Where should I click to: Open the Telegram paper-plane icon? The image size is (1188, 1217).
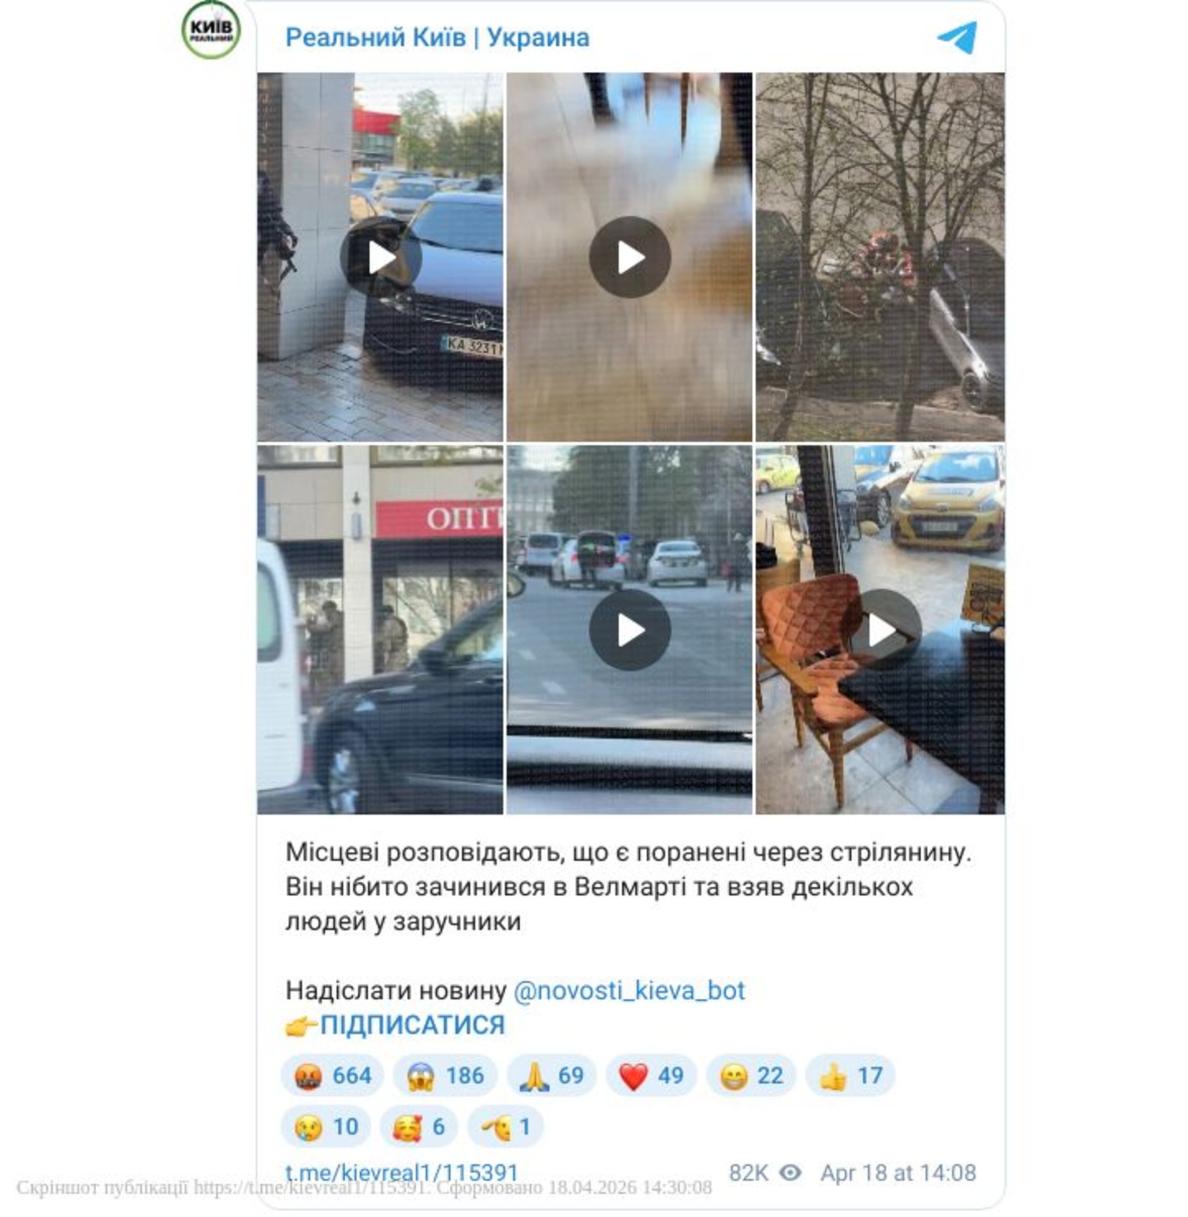click(x=957, y=37)
